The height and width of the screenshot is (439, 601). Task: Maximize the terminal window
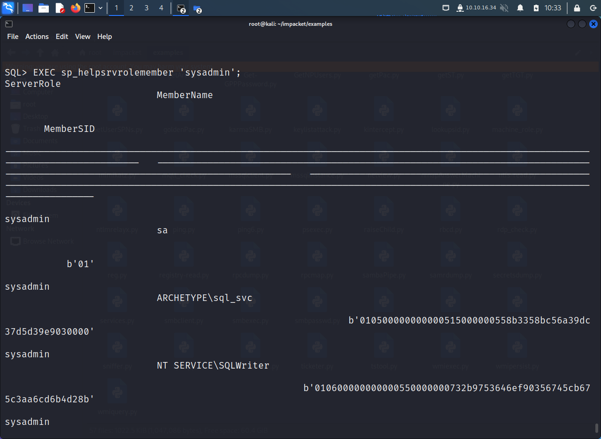coord(582,24)
